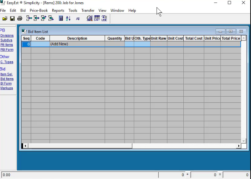
Task: Open the Help menu
Action: tap(132, 10)
